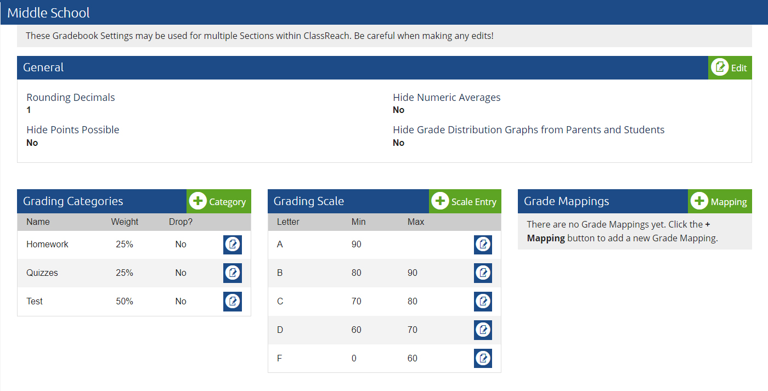Edit the letter grade A scale entry
This screenshot has width=768, height=391.
click(x=483, y=244)
